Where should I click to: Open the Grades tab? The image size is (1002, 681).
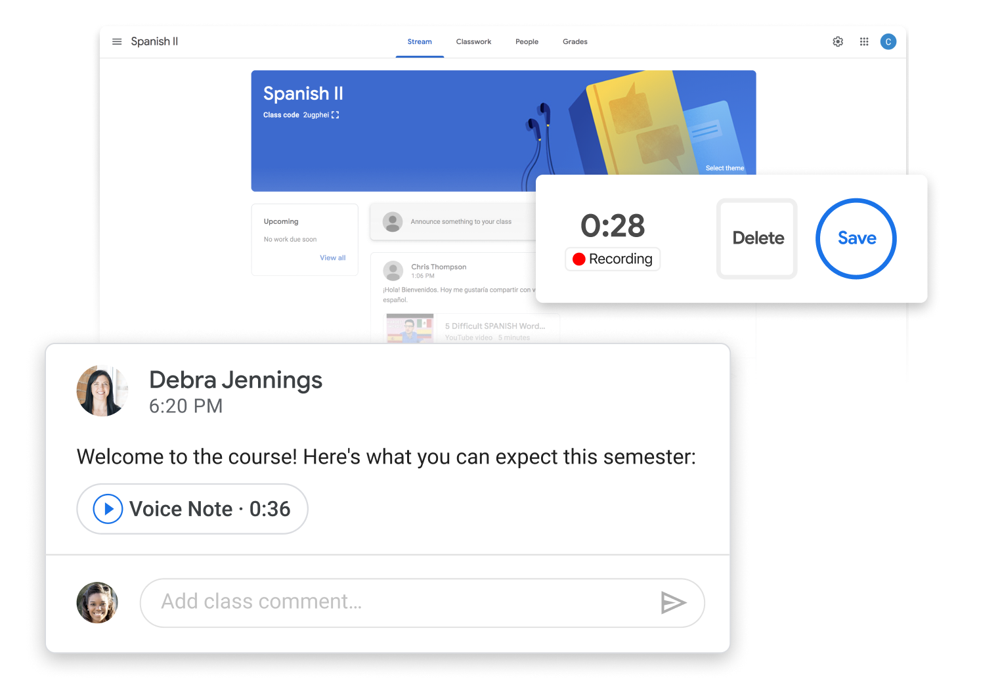[x=575, y=41]
